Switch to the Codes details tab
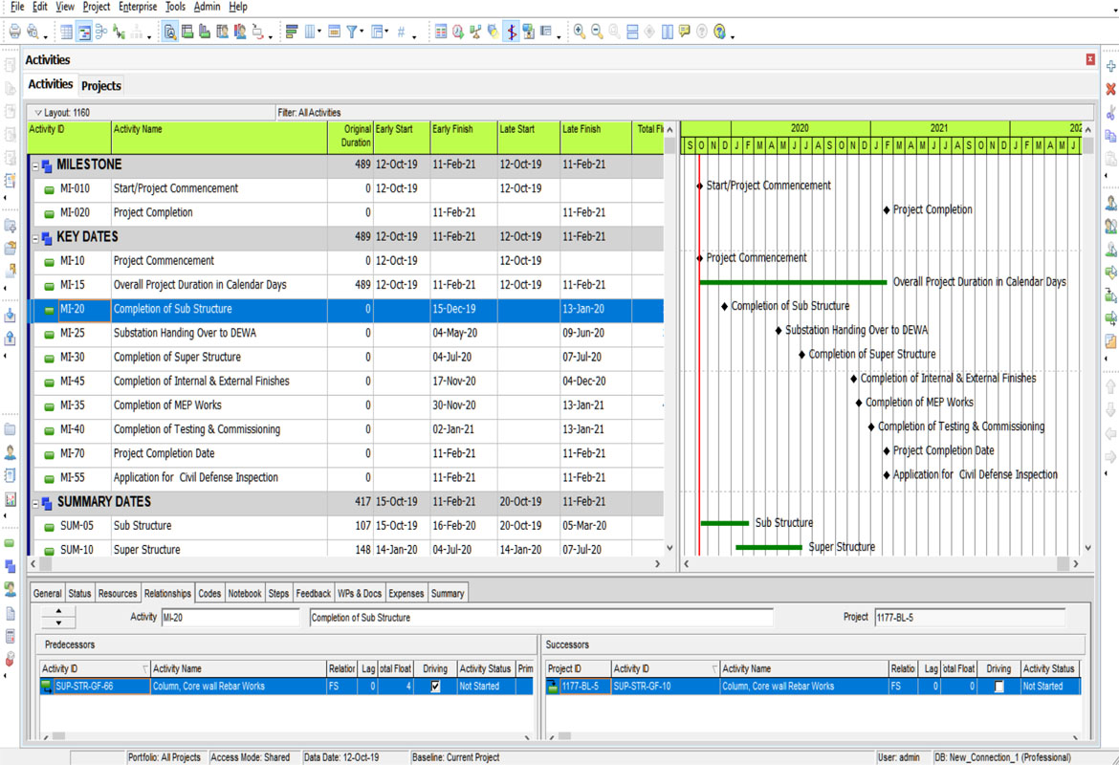 click(x=209, y=594)
